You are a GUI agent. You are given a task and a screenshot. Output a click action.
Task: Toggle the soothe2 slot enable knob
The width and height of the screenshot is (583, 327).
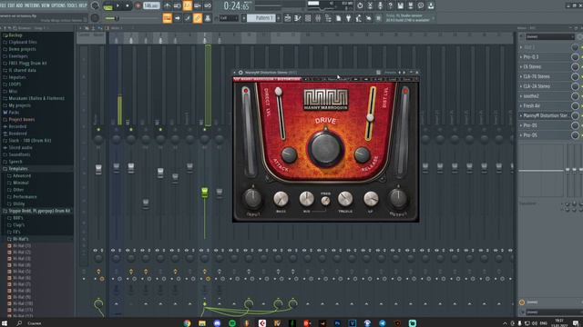click(x=575, y=96)
